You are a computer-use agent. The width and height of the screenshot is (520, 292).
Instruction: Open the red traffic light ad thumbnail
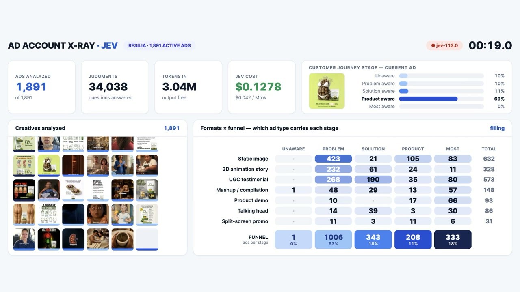(x=49, y=239)
